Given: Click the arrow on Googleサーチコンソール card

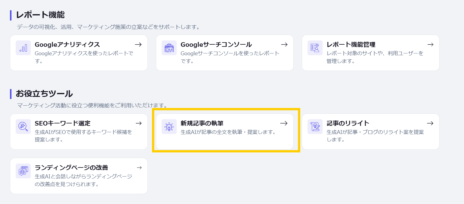Looking at the screenshot, I should coord(284,45).
